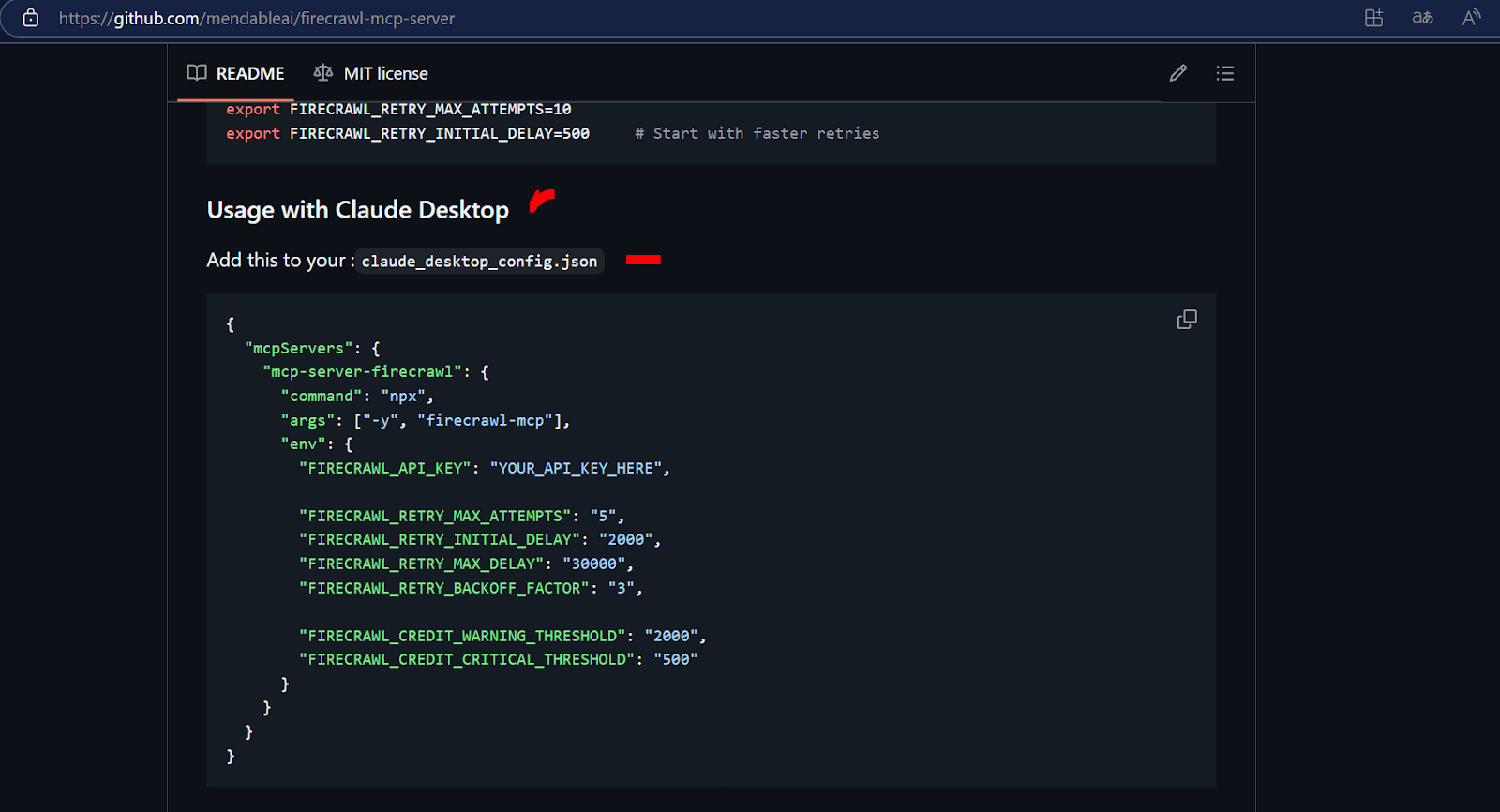
Task: Click the lock site-info icon
Action: (x=31, y=18)
